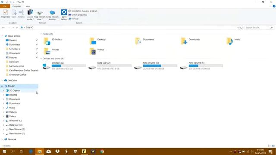Select Music under This PC tree
Screen dimensions: 276x155
click(12, 108)
